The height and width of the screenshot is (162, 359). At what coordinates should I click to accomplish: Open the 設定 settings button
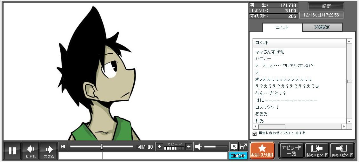326,6
